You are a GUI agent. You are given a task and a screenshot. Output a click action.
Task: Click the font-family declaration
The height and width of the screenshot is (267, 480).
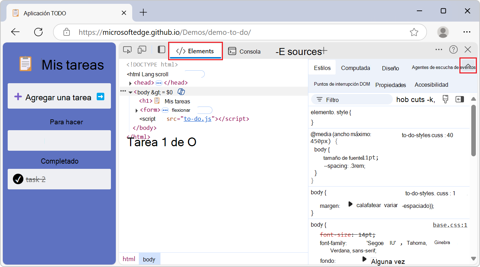click(x=385, y=246)
